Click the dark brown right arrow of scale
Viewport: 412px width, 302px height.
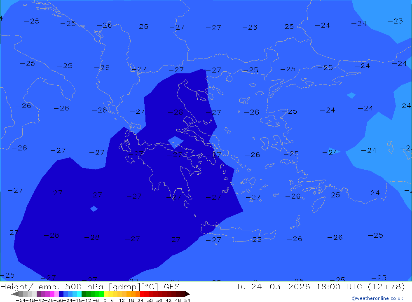click(187, 294)
